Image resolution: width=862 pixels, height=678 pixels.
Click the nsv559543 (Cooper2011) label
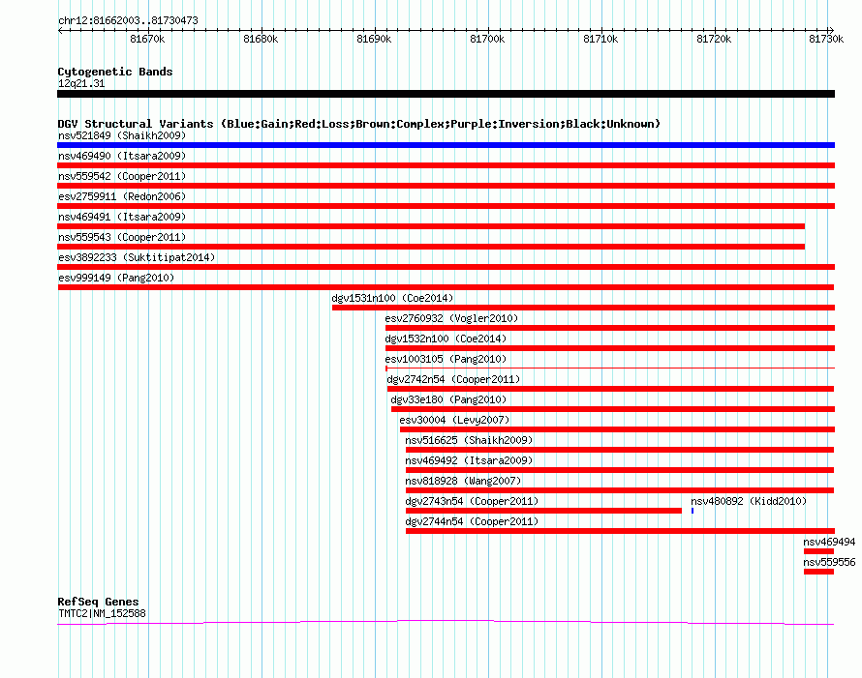pos(122,237)
